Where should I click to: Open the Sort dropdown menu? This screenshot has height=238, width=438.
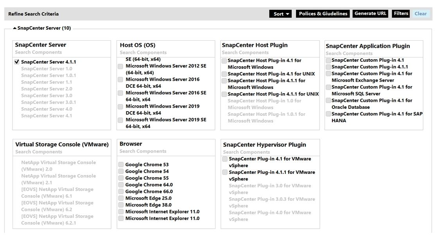click(280, 14)
